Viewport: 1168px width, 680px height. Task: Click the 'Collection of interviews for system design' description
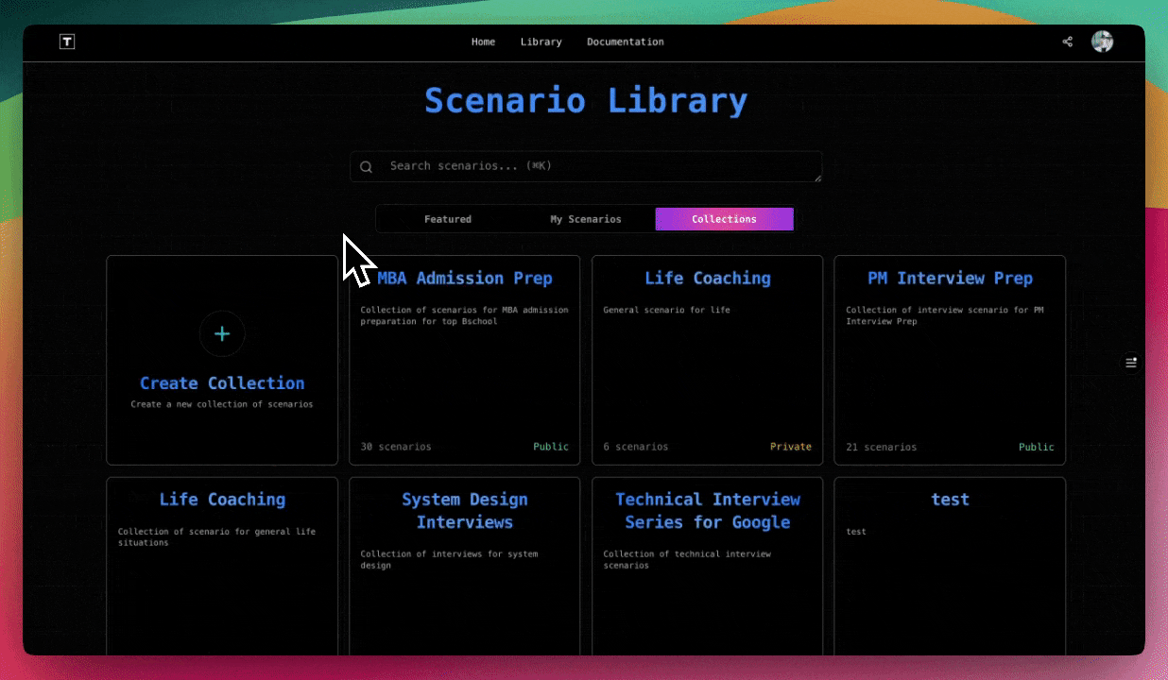tap(449, 560)
